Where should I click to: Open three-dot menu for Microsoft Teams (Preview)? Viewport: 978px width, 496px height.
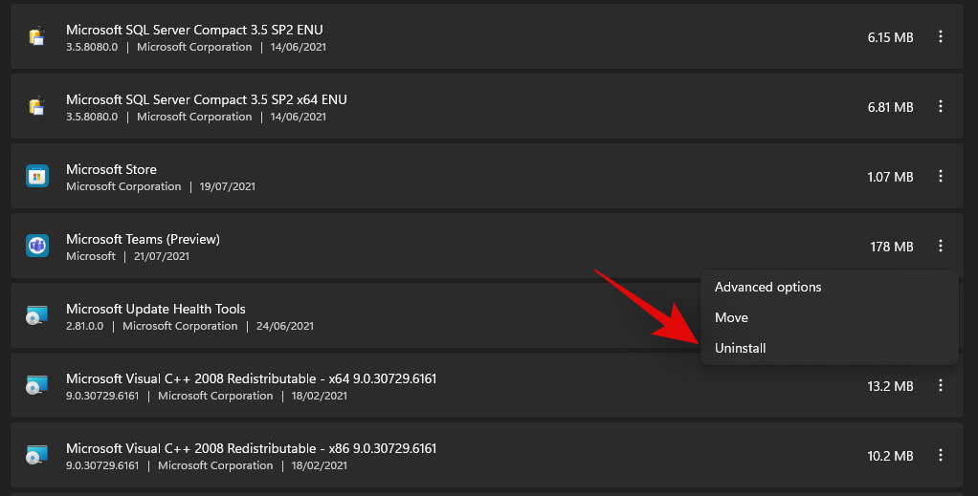pos(940,247)
